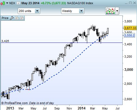Click the 3,200 price axis label
This screenshot has width=137, height=110.
click(128, 57)
